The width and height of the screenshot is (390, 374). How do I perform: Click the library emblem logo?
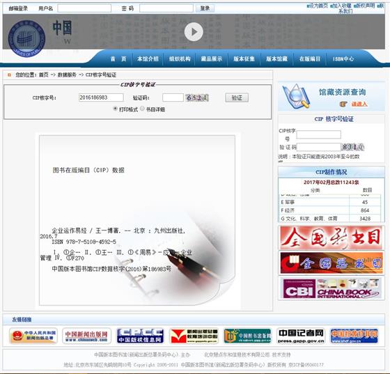pos(26,38)
